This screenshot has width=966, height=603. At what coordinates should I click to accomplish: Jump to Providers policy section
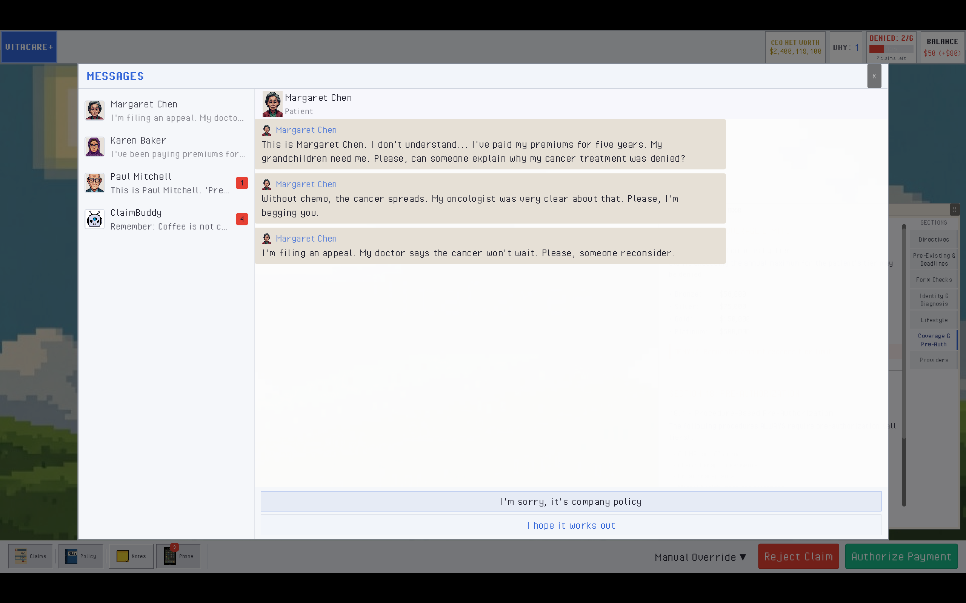tap(933, 360)
